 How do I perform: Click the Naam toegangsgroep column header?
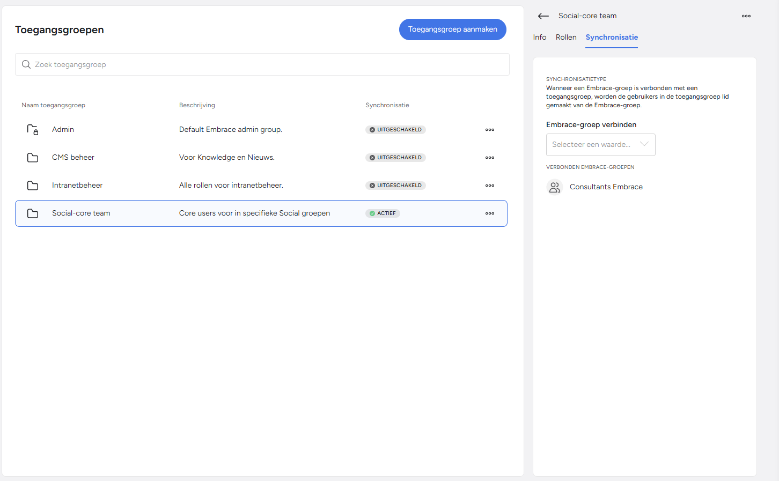coord(53,105)
